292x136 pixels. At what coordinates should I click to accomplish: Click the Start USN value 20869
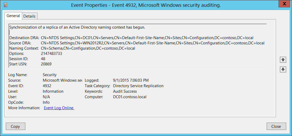pyautogui.click(x=46, y=64)
